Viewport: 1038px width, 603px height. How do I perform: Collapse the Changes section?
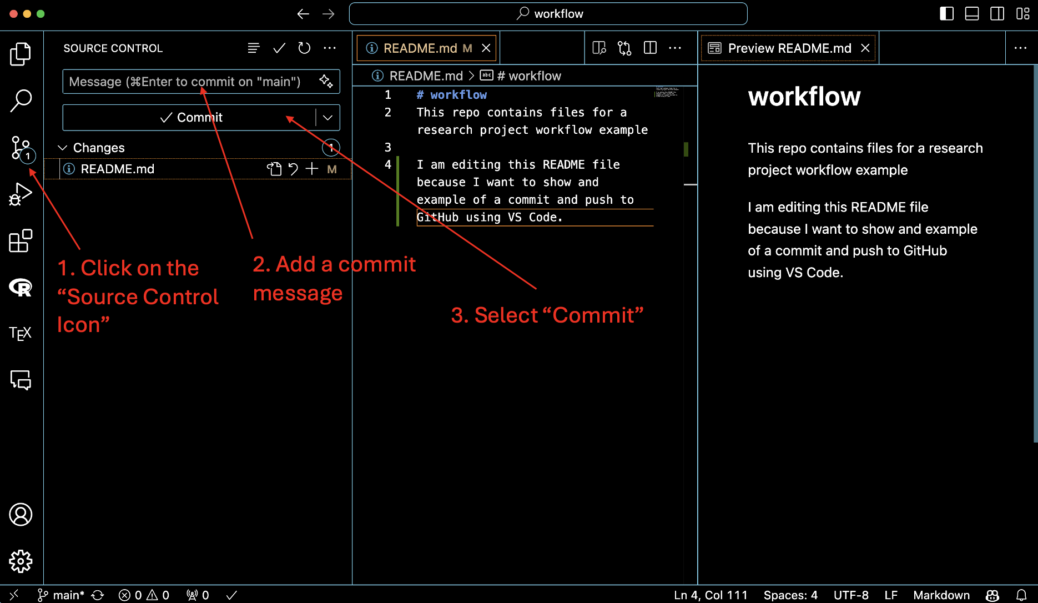click(x=63, y=148)
